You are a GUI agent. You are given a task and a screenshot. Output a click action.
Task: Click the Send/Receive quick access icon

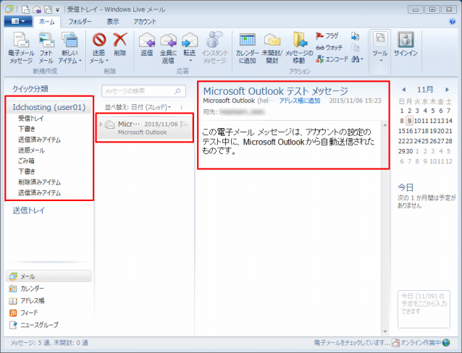48,9
